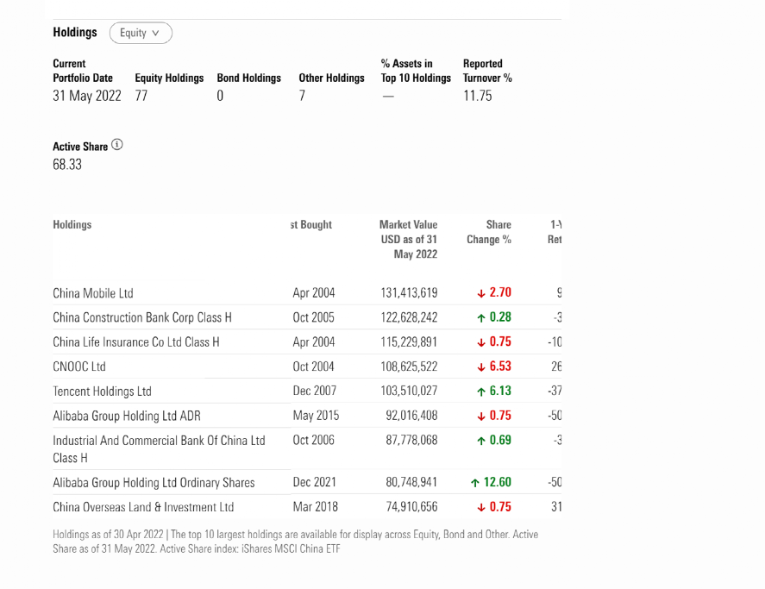Click the China Mobile Ltd holding
Image resolution: width=765 pixels, height=589 pixels.
(93, 293)
